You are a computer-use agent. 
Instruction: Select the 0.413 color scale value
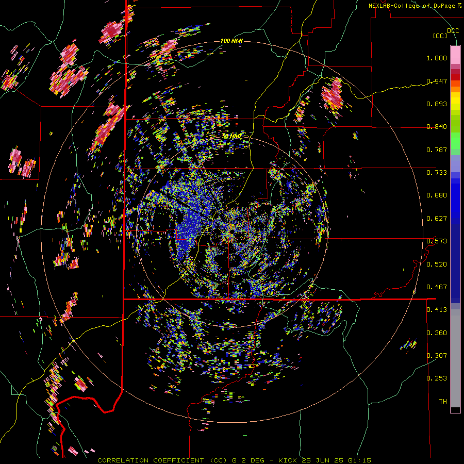click(437, 310)
